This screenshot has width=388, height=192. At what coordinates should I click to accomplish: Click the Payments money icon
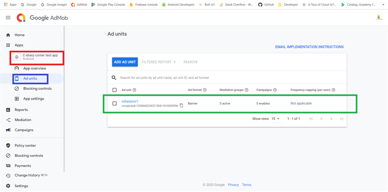(8, 166)
